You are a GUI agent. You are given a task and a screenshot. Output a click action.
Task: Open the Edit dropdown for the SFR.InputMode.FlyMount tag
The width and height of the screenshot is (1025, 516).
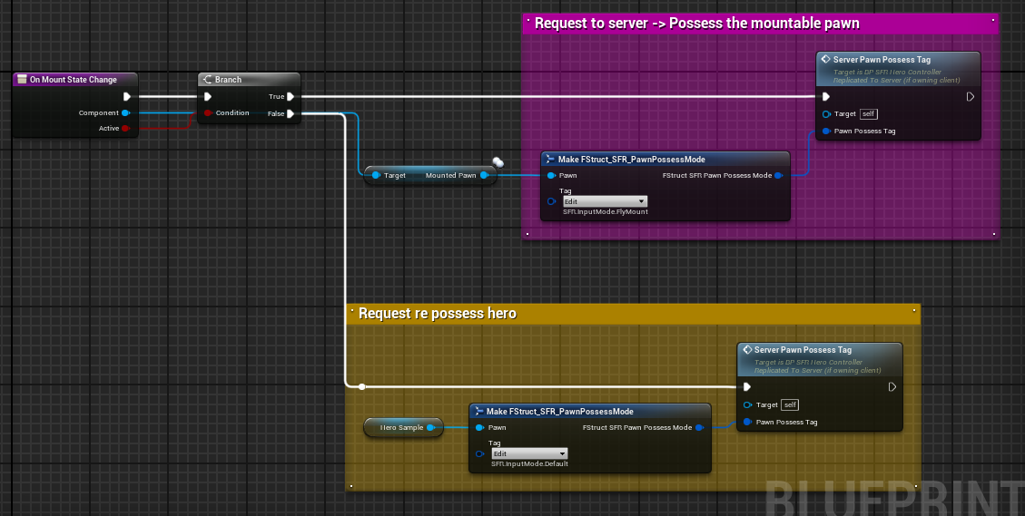604,201
